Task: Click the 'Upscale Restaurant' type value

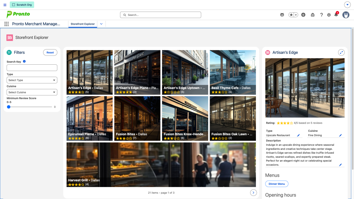Action: tap(278, 135)
